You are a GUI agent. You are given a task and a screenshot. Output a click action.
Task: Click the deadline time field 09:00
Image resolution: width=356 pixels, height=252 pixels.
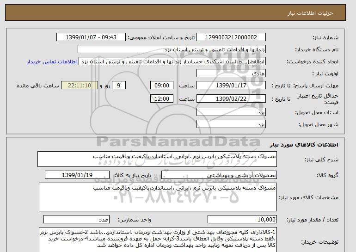tap(162, 86)
